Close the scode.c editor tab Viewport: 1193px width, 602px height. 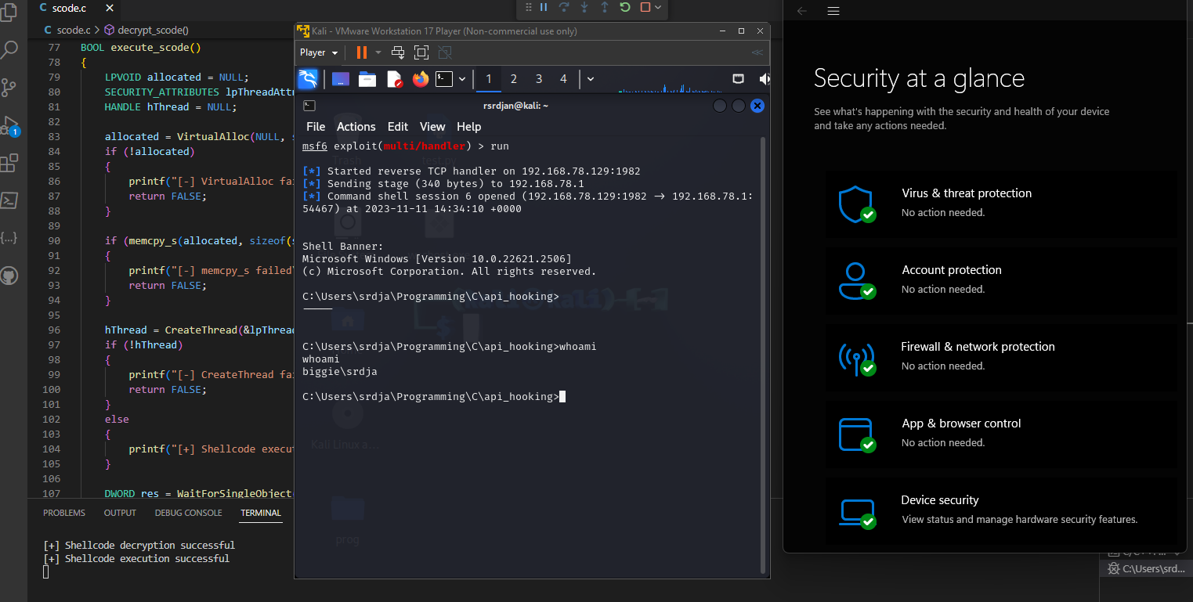pyautogui.click(x=109, y=9)
